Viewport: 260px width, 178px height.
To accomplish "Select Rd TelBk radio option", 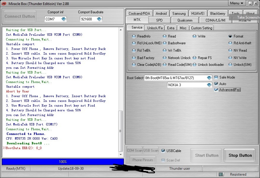I will click(134, 50).
